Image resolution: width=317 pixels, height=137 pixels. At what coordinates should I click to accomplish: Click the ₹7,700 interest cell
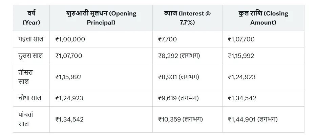pos(167,39)
